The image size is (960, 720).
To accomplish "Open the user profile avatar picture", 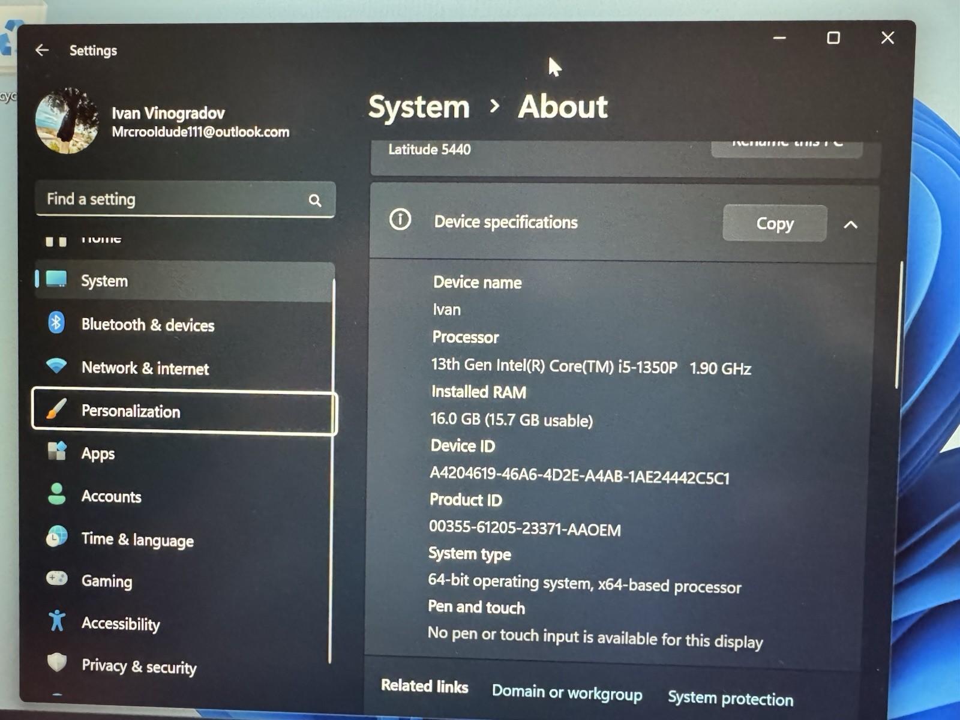I will pyautogui.click(x=67, y=121).
